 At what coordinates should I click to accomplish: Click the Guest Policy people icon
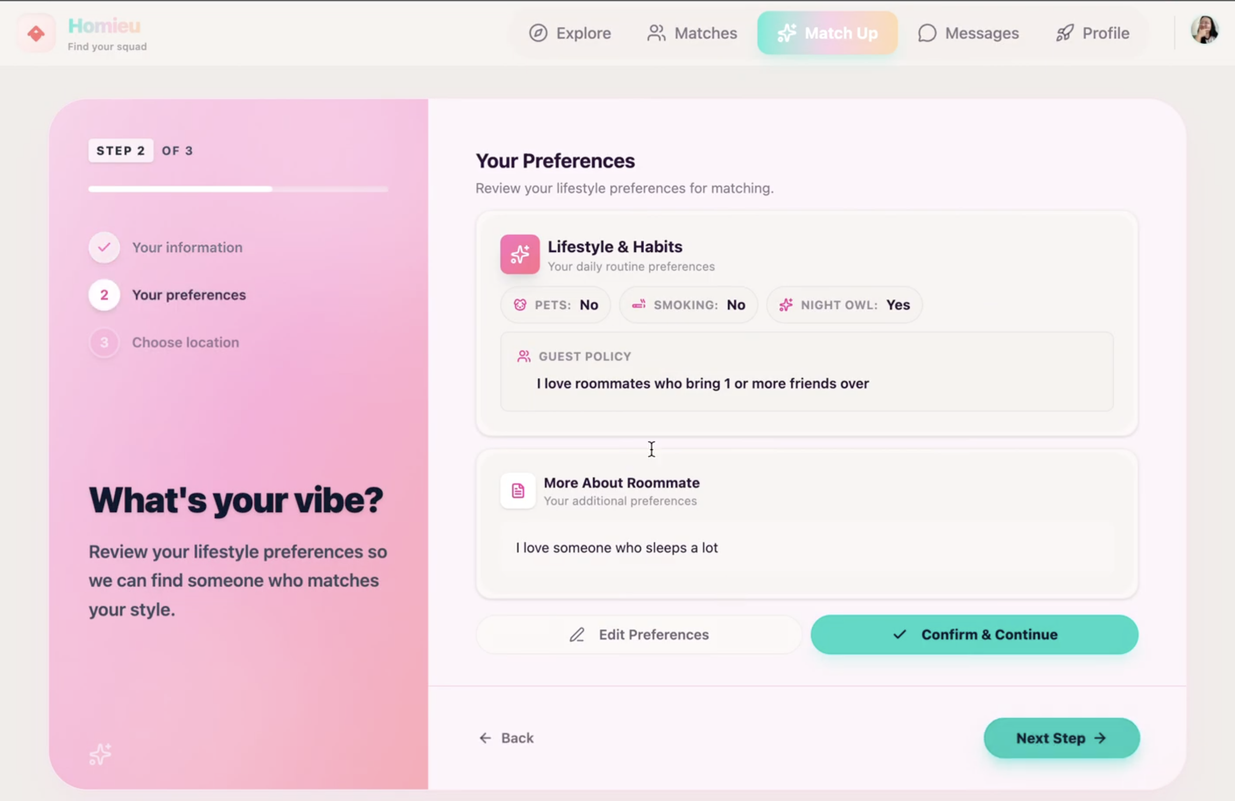point(524,356)
